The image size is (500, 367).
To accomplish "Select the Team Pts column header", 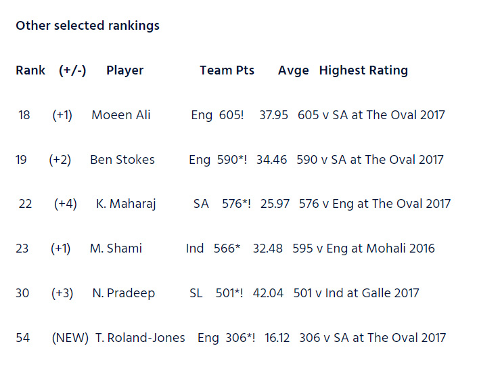I will 227,70.
